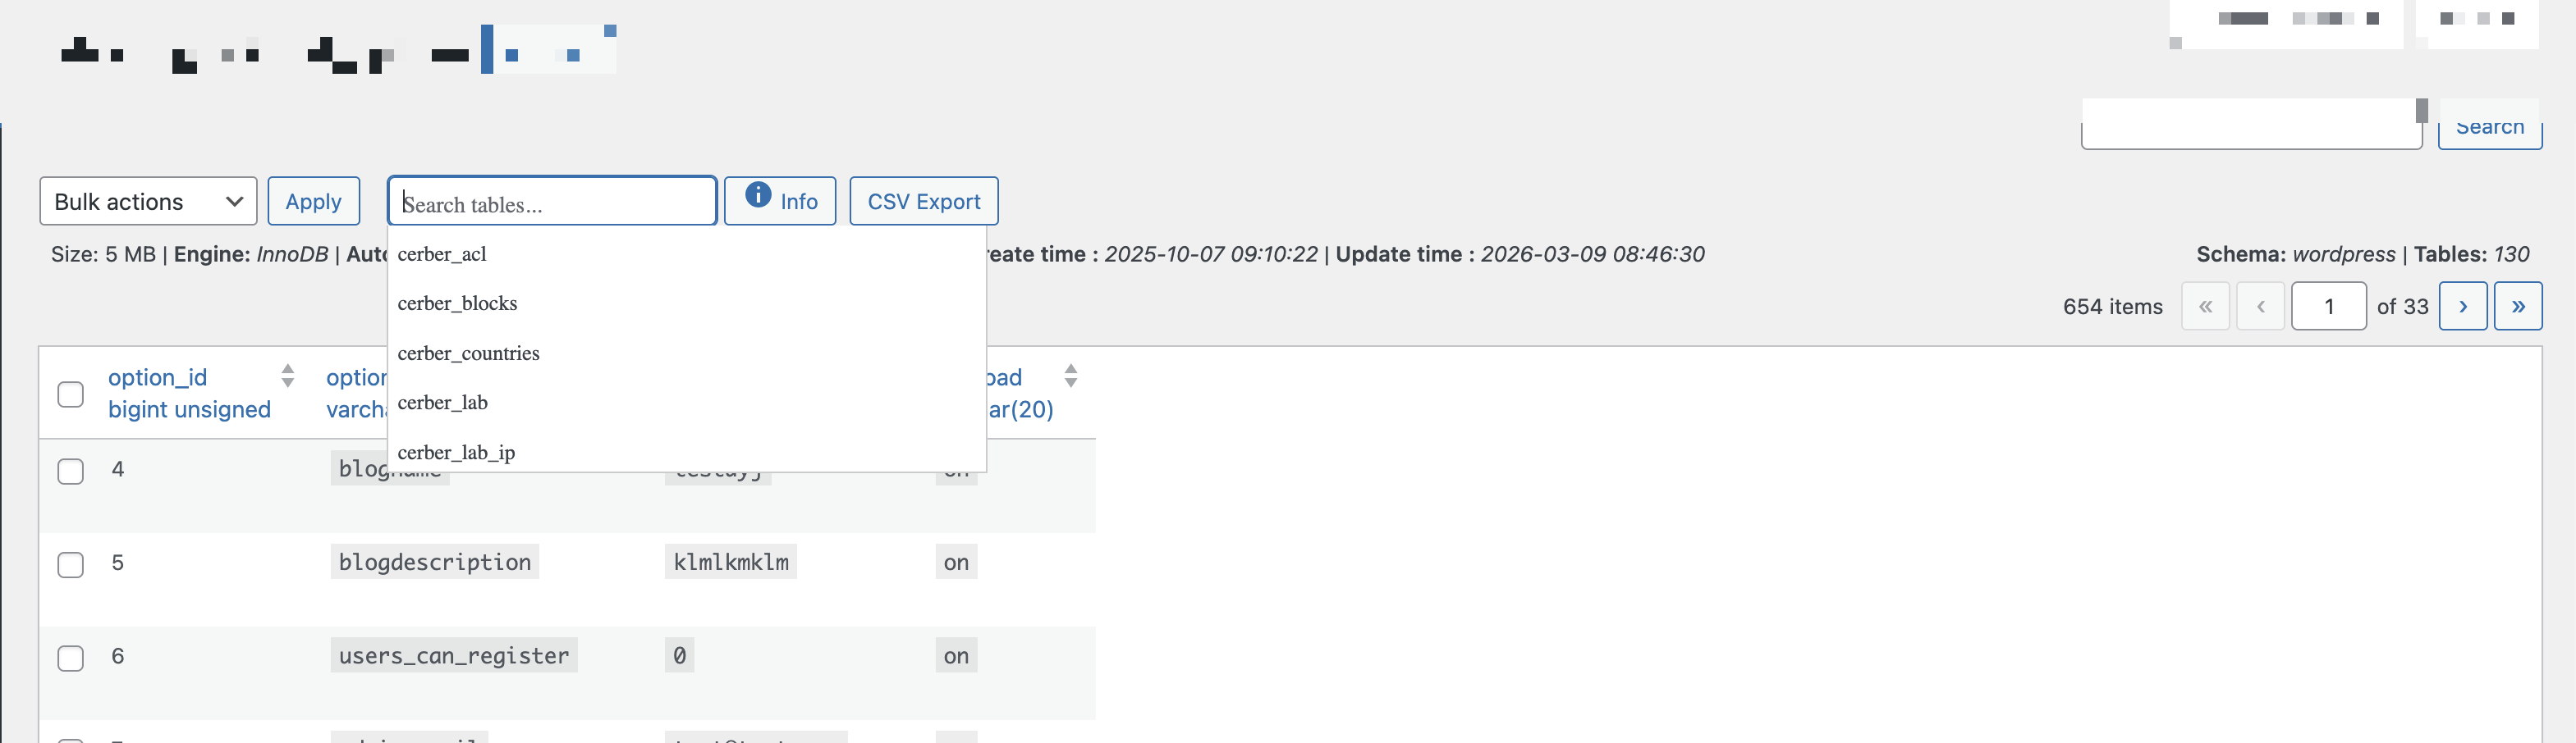
Task: Go to previous page using left chevron
Action: coord(2261,306)
